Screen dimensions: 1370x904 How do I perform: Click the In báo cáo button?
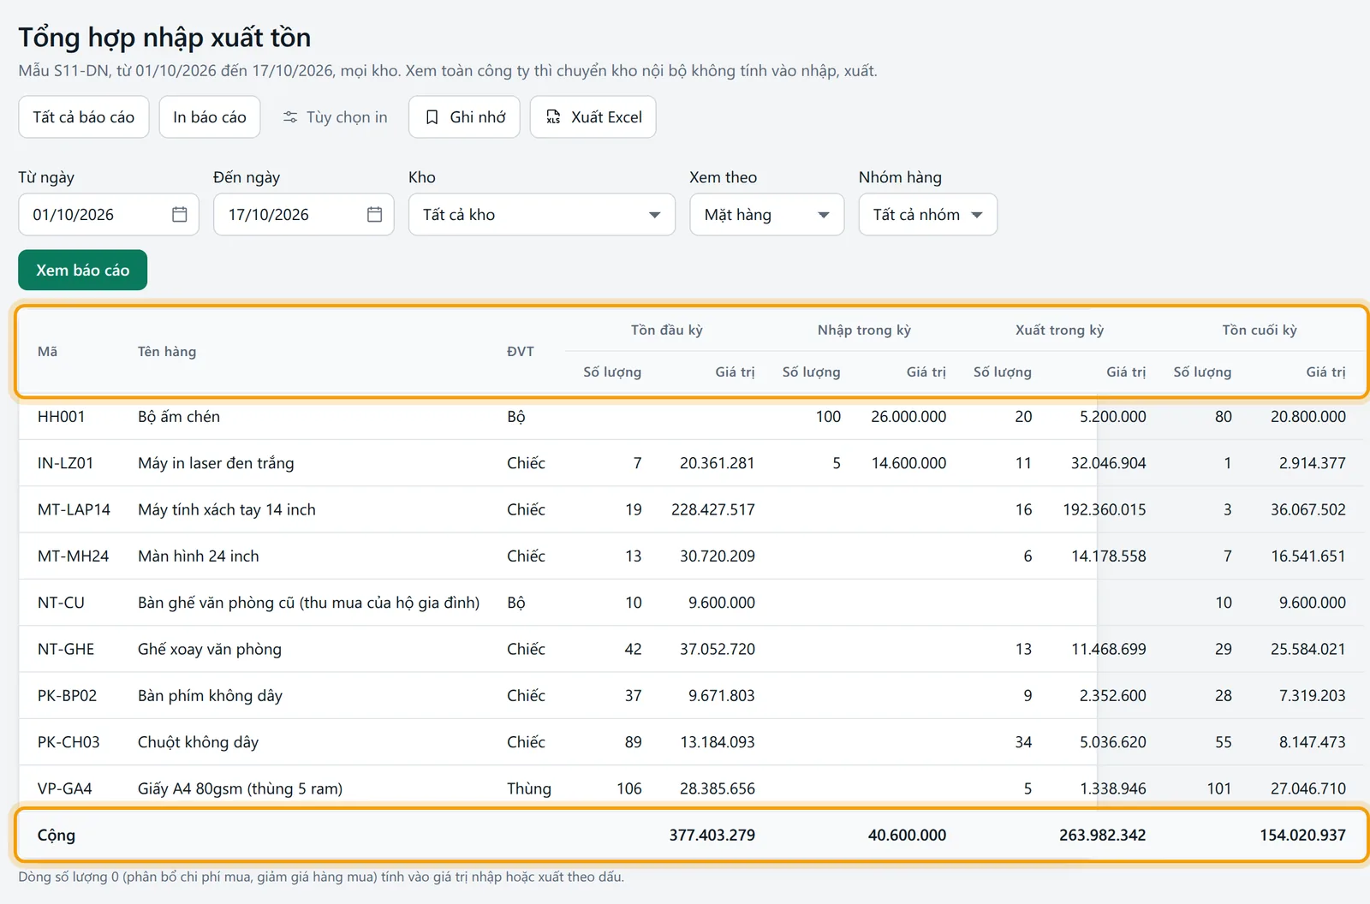click(x=210, y=117)
